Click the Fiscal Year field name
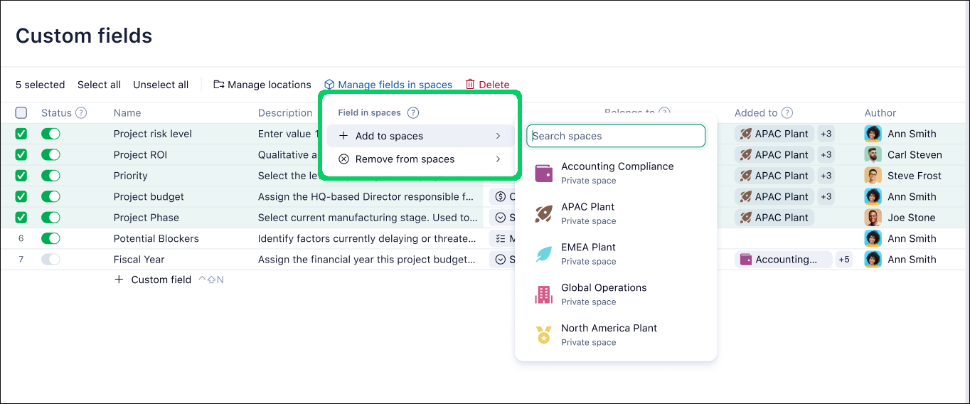The height and width of the screenshot is (404, 970). point(139,260)
